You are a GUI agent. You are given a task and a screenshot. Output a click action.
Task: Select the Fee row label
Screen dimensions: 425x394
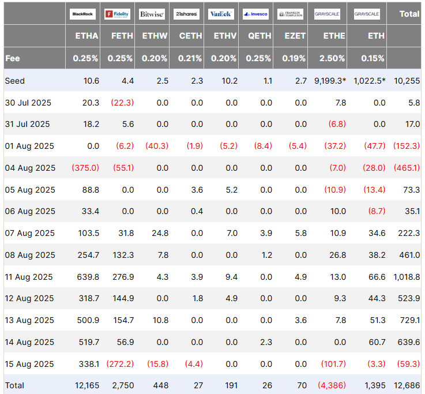(x=12, y=58)
